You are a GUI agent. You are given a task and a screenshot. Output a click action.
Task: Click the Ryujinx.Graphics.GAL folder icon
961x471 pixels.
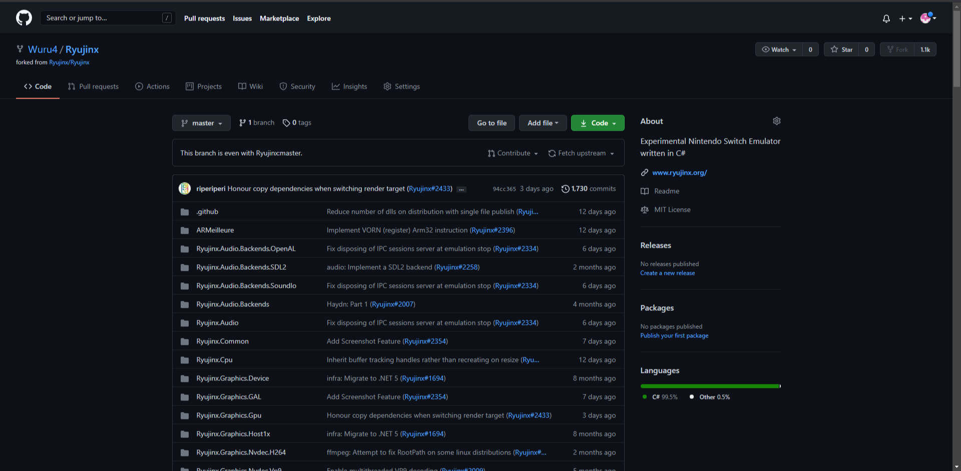(185, 397)
